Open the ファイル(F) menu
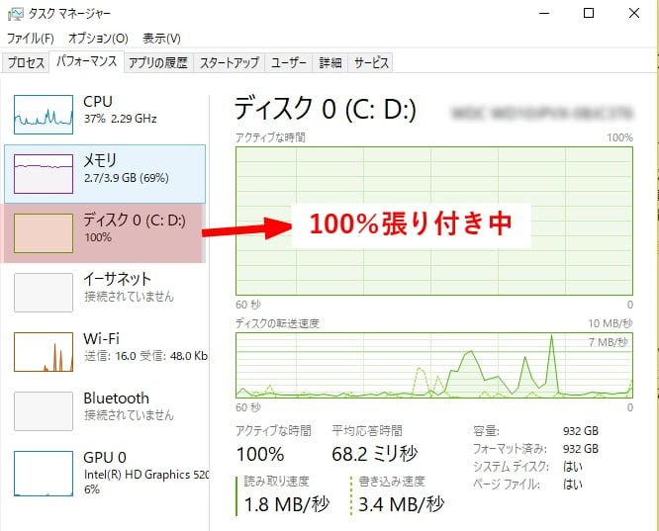Image resolution: width=659 pixels, height=531 pixels. pyautogui.click(x=31, y=39)
